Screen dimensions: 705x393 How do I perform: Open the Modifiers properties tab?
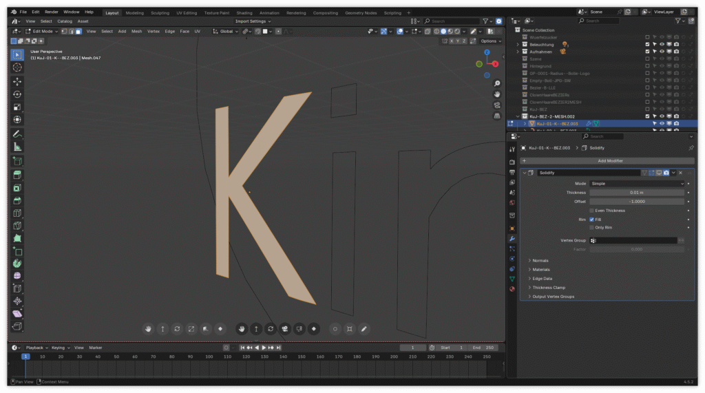pos(512,238)
